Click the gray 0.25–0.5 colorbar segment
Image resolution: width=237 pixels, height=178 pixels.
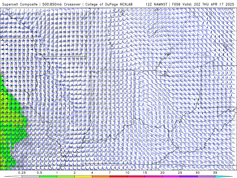pyautogui.click(x=31, y=177)
